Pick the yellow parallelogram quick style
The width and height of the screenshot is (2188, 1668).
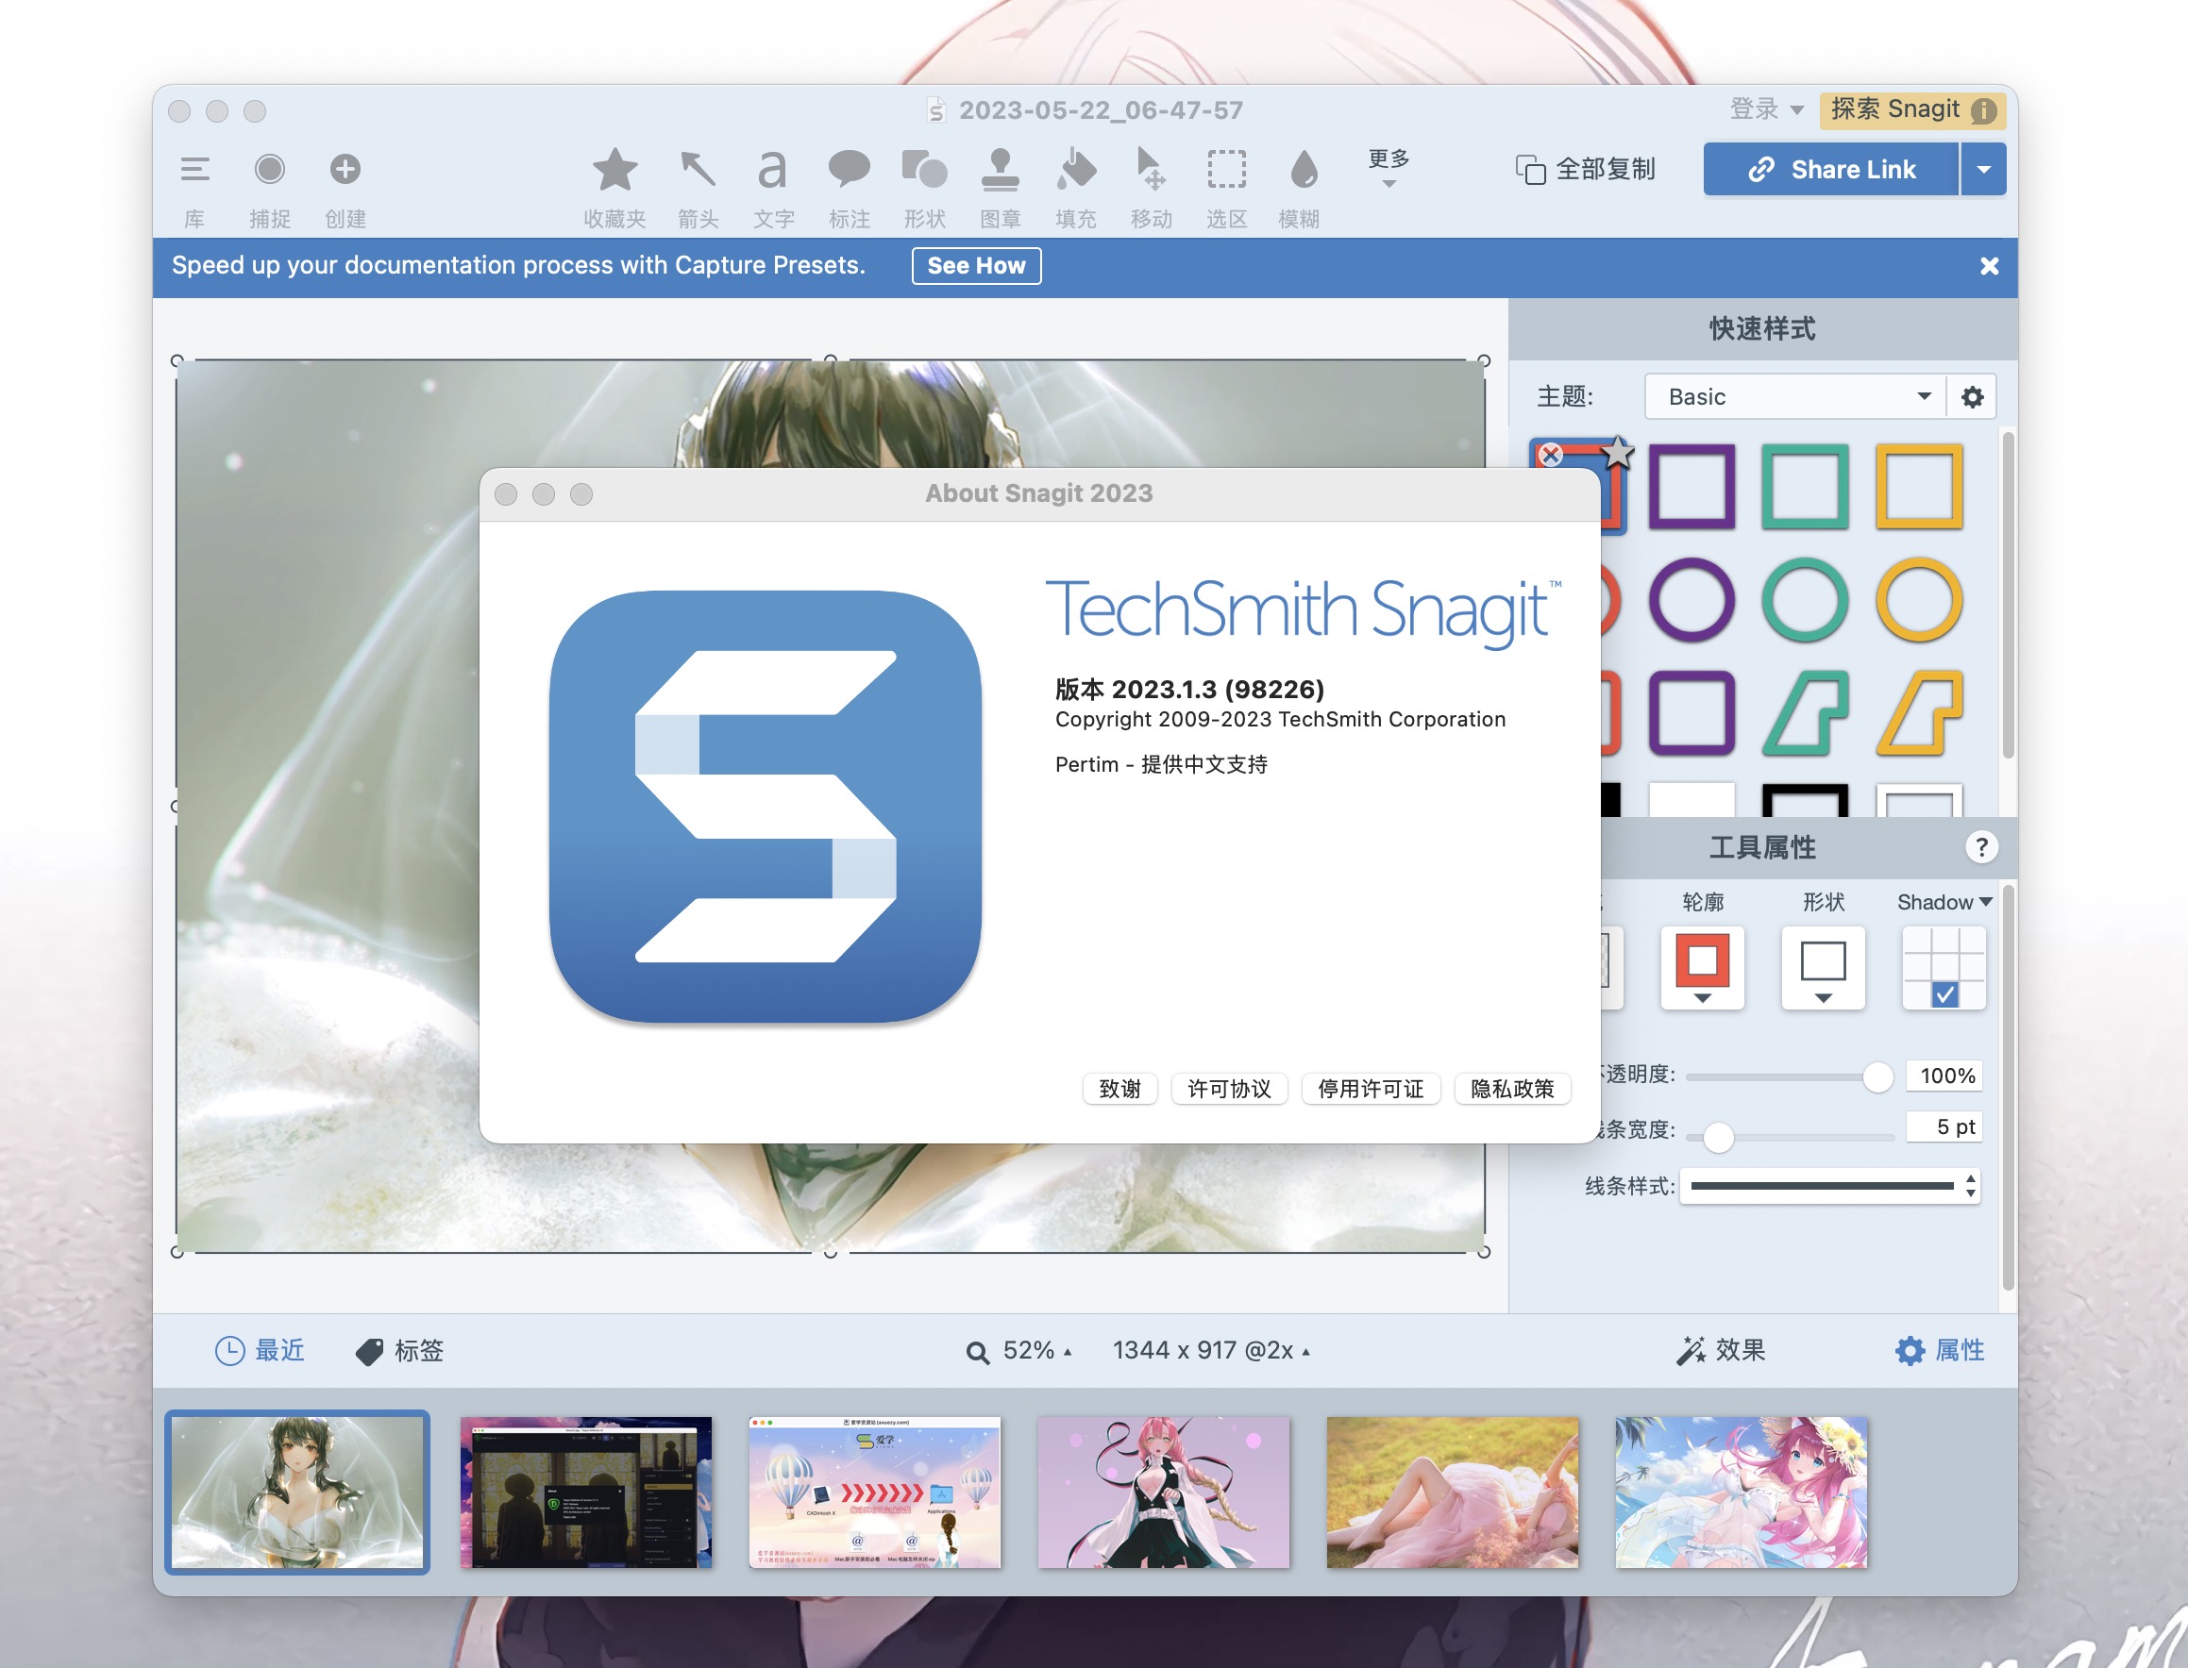[1919, 713]
